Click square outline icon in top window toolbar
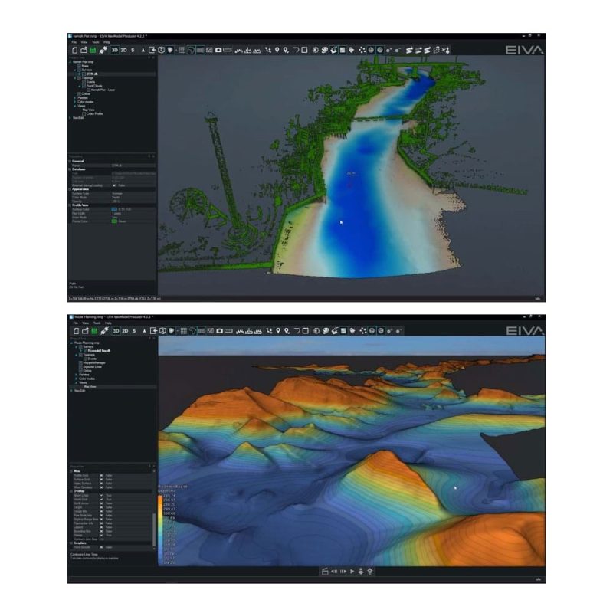Screen dimensions: 613x613 [305, 50]
